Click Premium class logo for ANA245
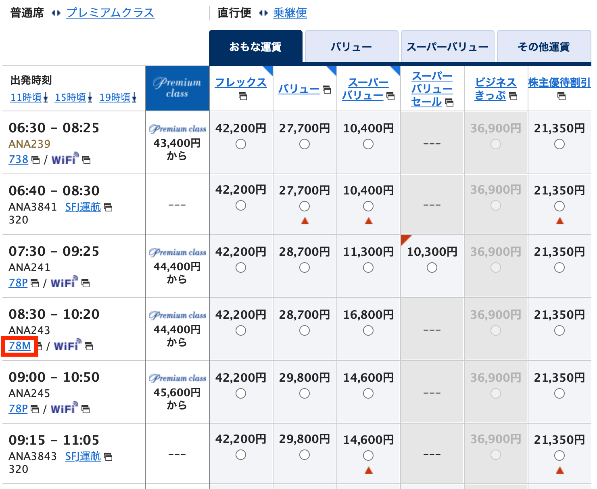Viewport: 597px width, 489px height. (177, 378)
